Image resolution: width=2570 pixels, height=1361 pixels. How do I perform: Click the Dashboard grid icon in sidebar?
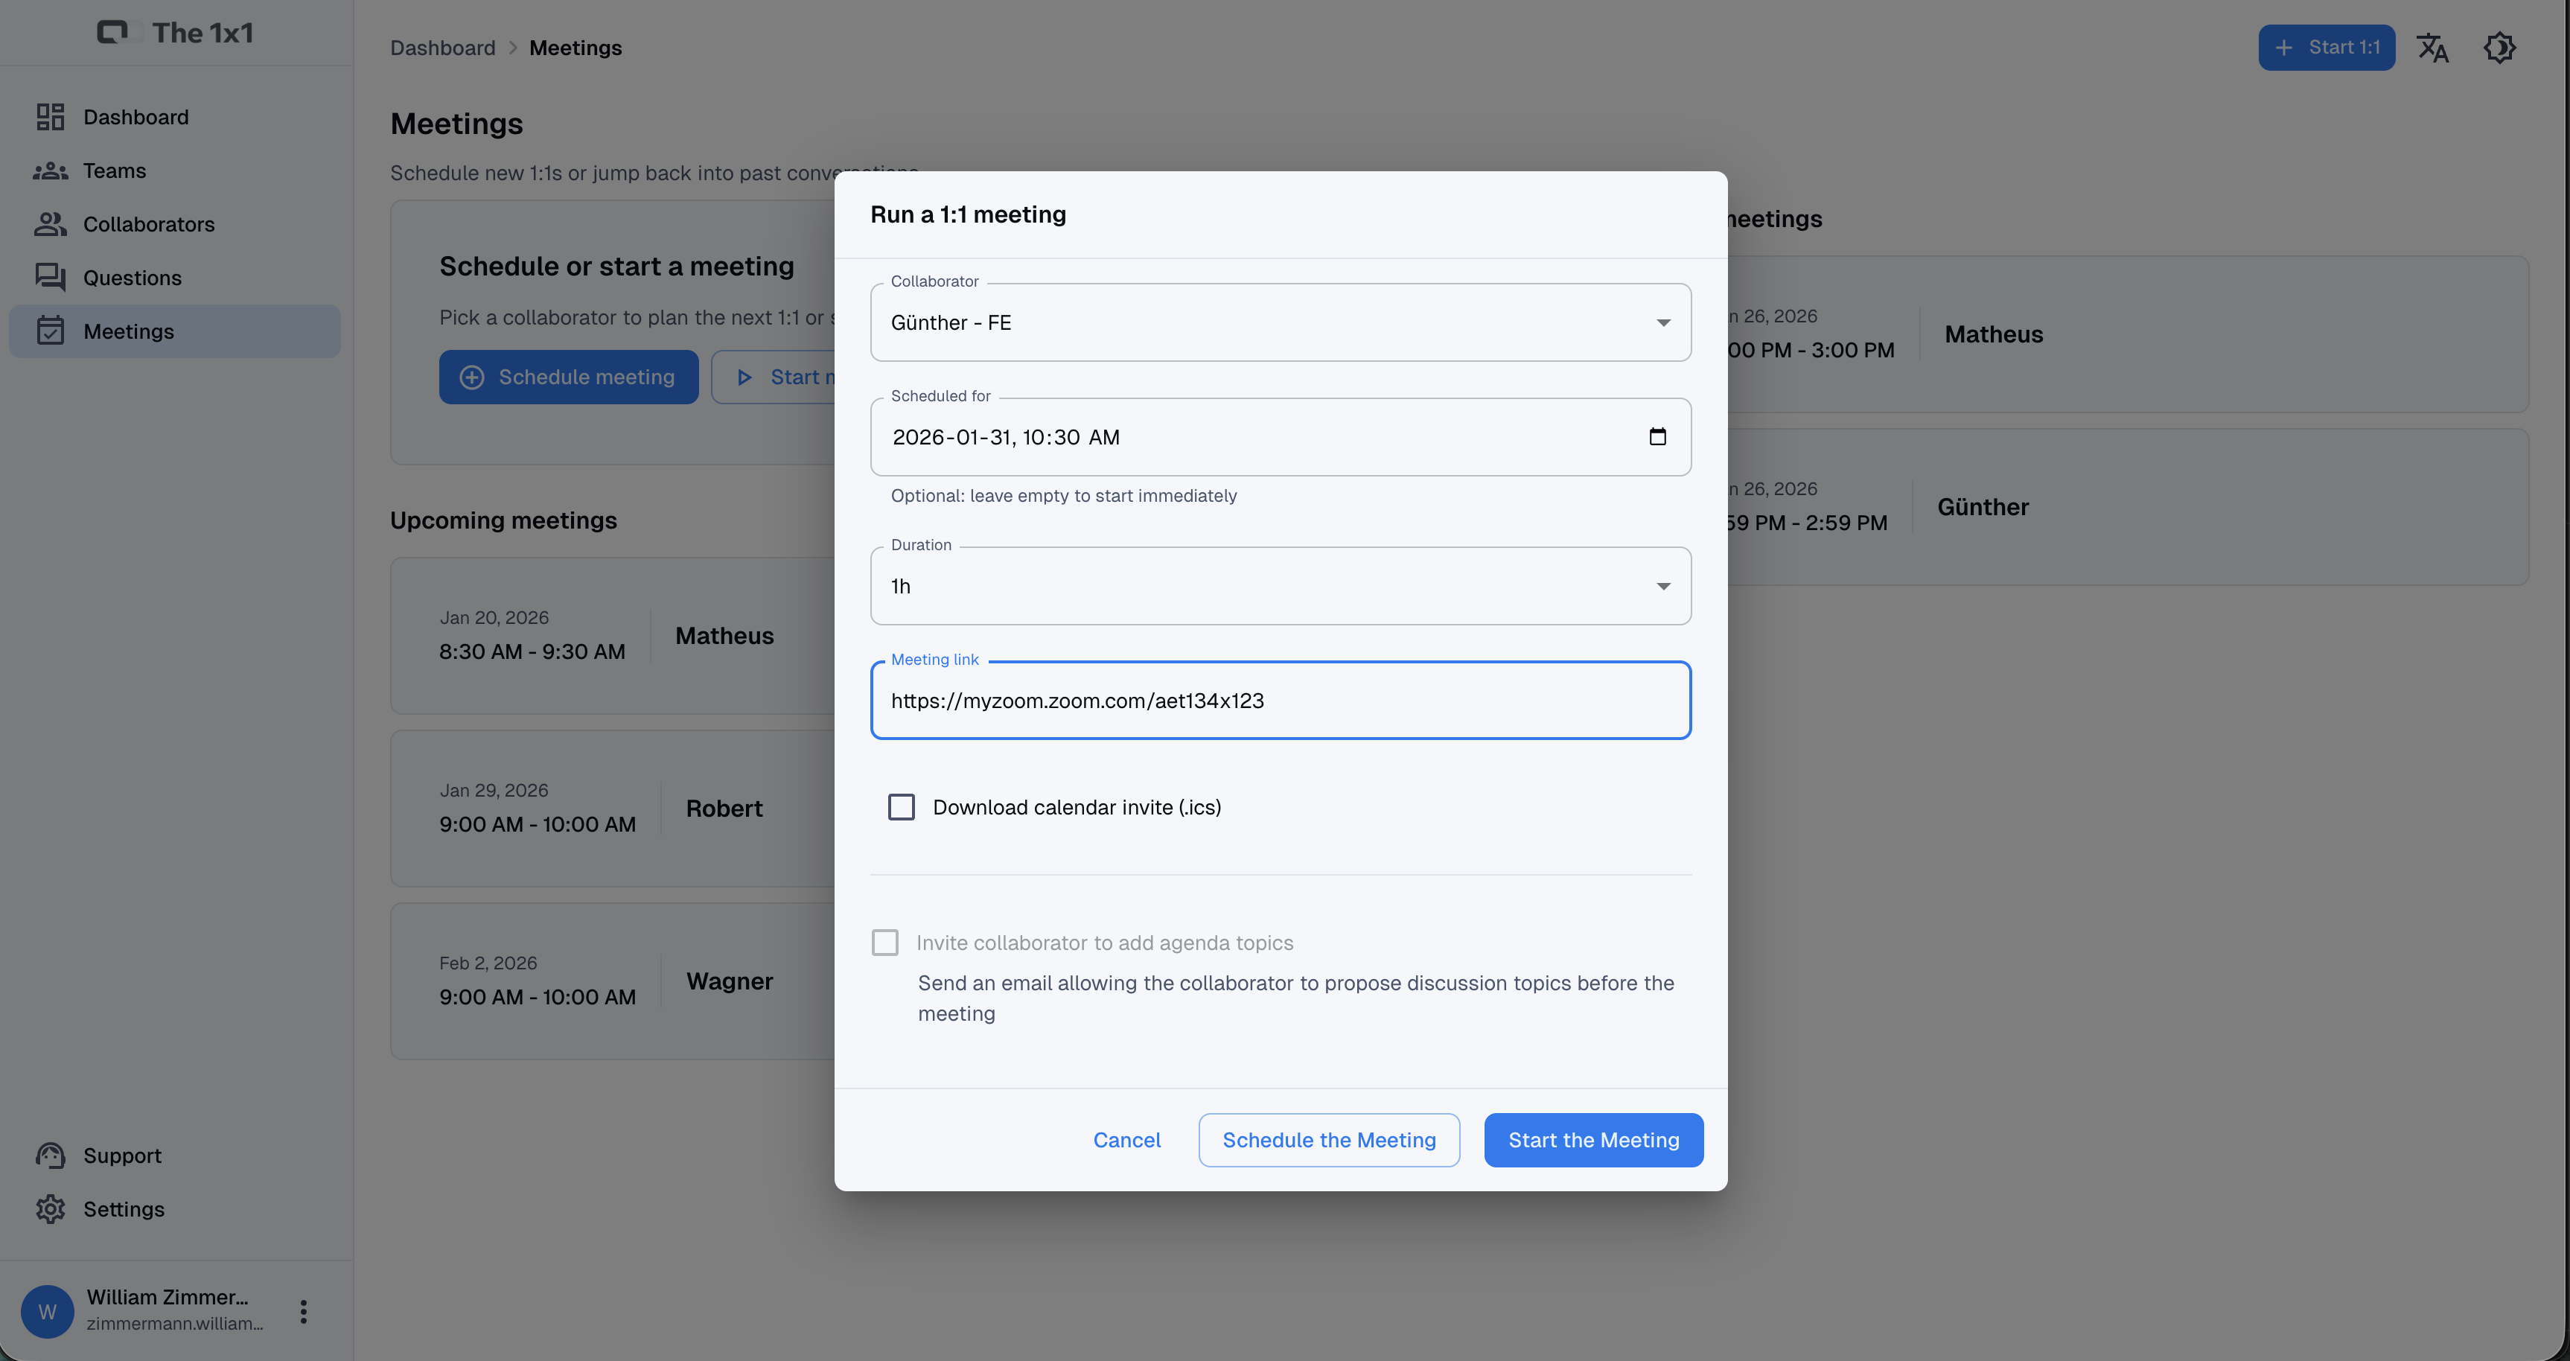(50, 117)
